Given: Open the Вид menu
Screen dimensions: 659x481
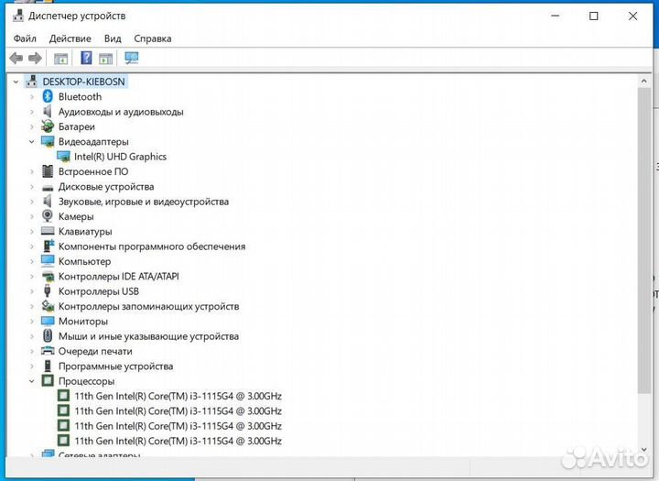Looking at the screenshot, I should 113,38.
